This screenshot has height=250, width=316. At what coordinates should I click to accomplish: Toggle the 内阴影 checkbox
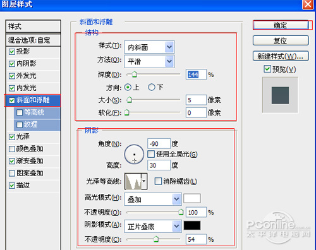coord(12,64)
